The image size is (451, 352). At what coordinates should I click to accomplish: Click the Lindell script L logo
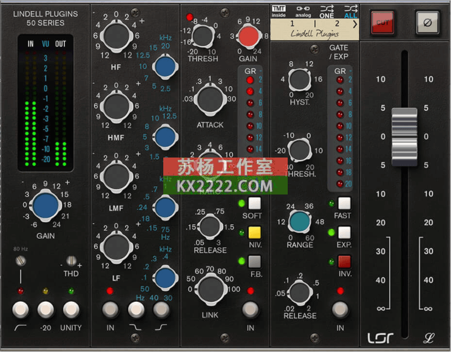(429, 338)
